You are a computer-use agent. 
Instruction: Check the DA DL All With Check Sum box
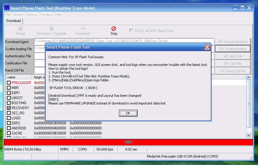(x=131, y=31)
